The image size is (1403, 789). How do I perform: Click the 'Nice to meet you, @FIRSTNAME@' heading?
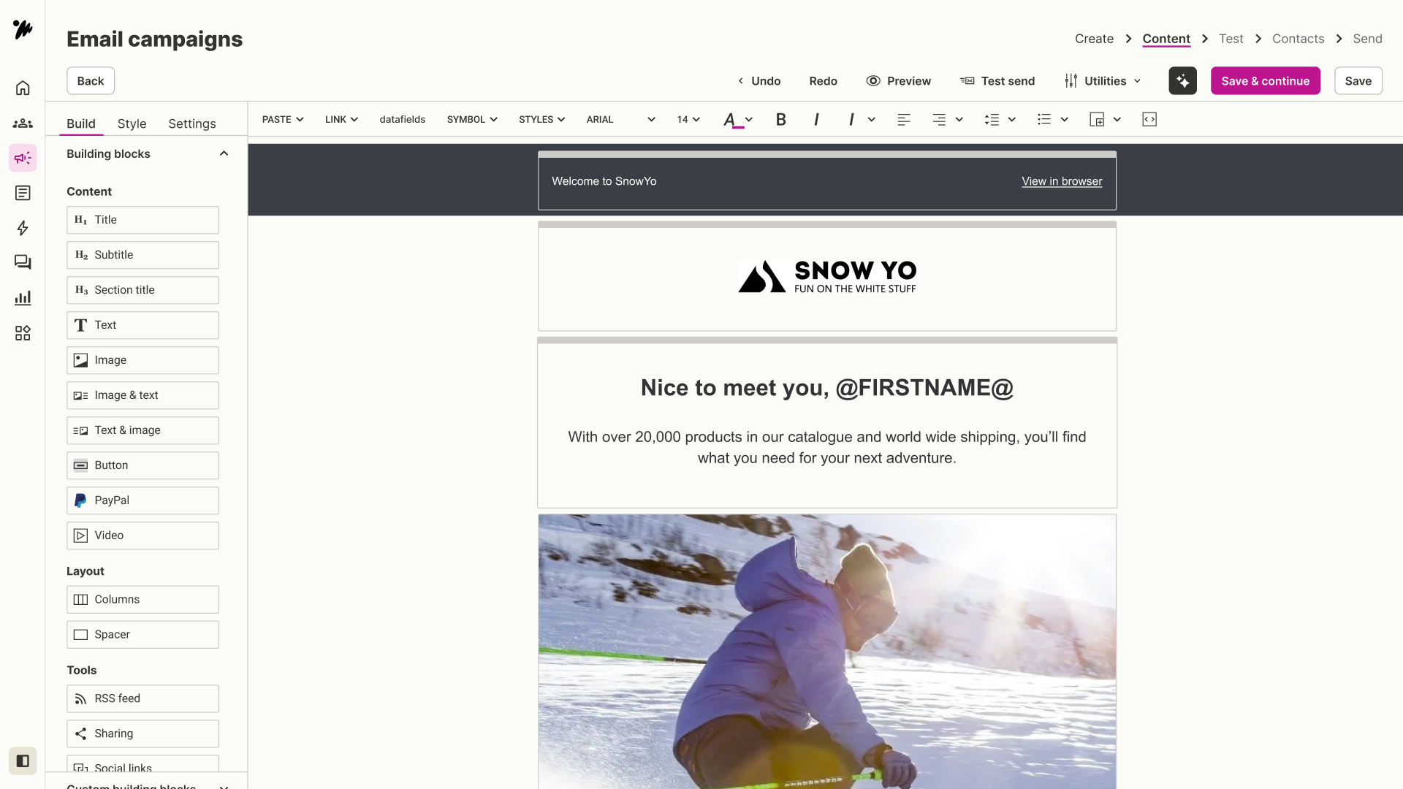[827, 388]
